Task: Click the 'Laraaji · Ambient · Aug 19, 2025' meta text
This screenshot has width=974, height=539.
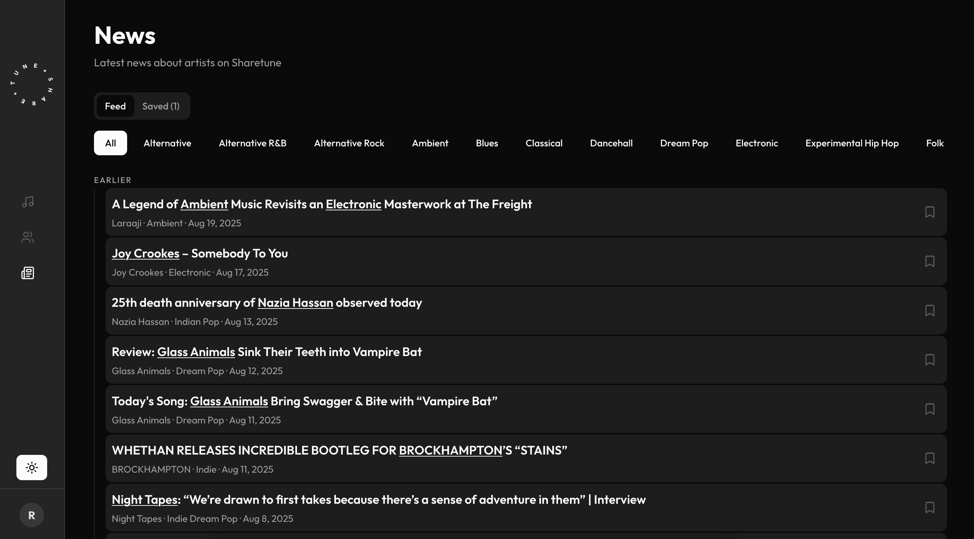Action: [x=176, y=223]
